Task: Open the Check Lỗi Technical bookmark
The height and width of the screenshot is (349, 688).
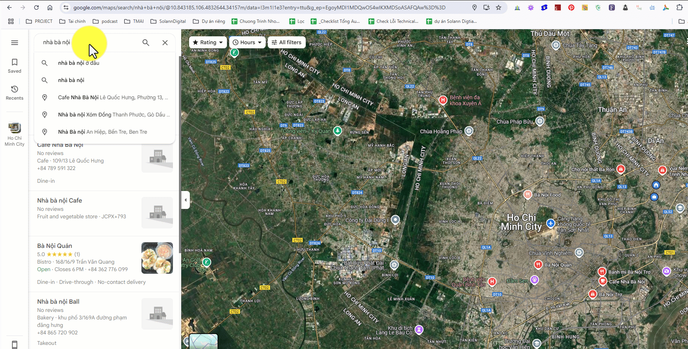Action: (394, 21)
